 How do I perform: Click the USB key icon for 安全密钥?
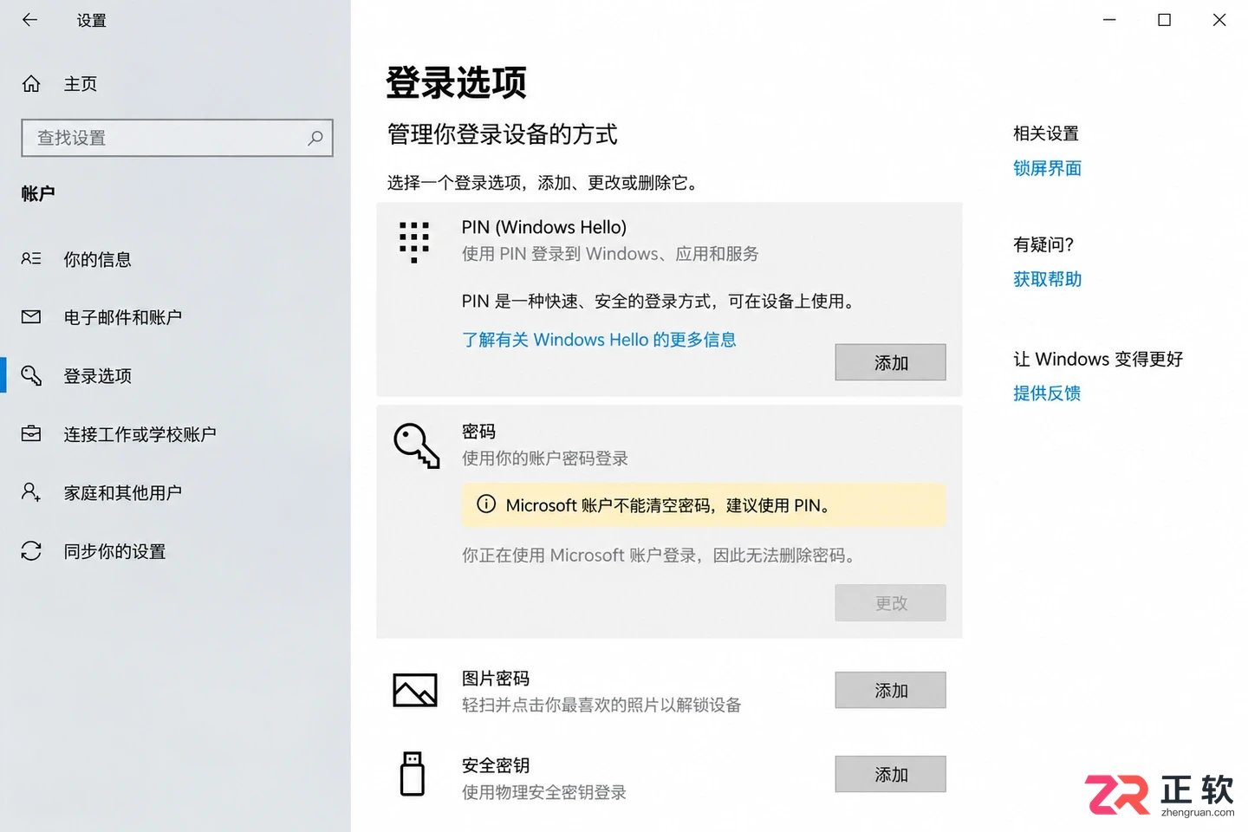coord(413,774)
